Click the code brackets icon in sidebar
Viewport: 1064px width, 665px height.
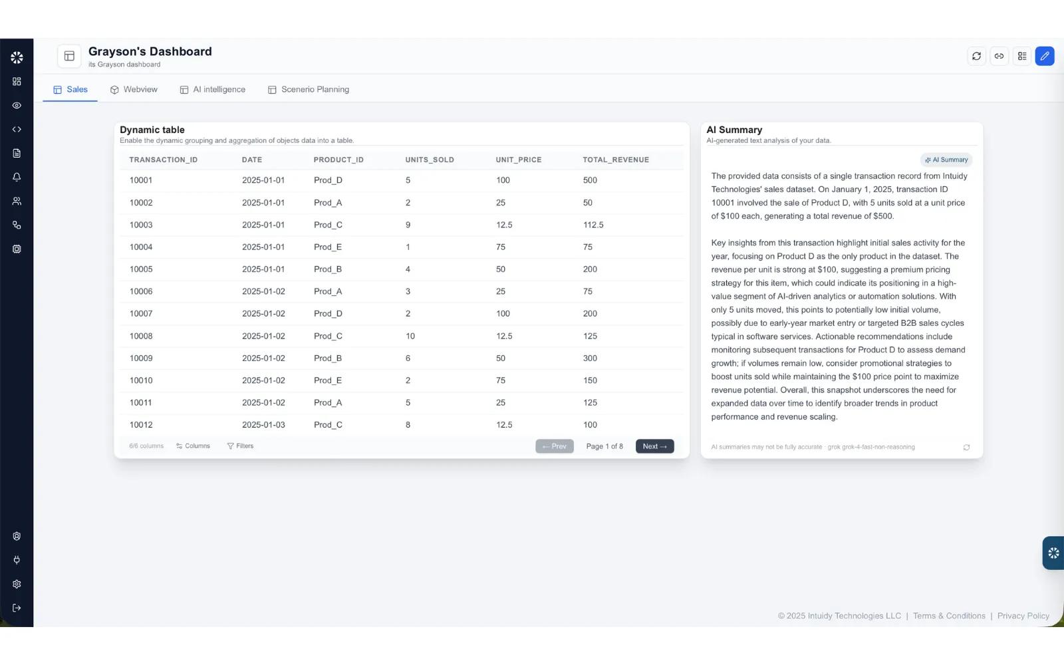coord(17,130)
